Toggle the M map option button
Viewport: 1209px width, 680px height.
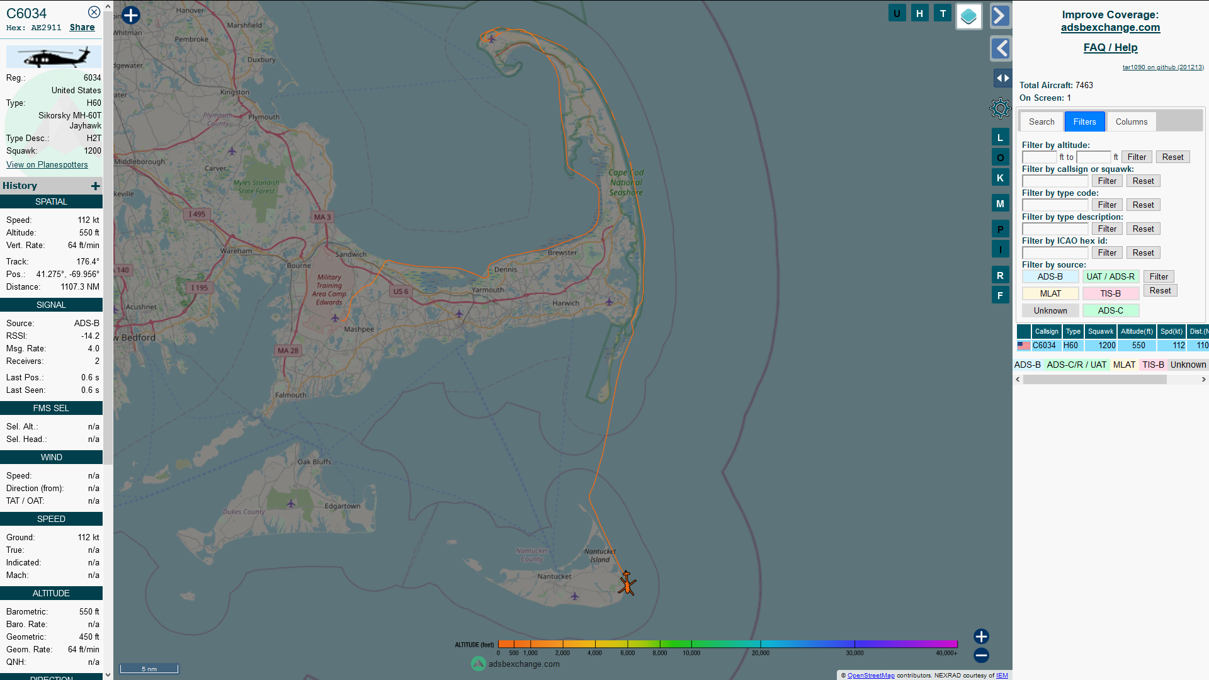click(x=1000, y=203)
